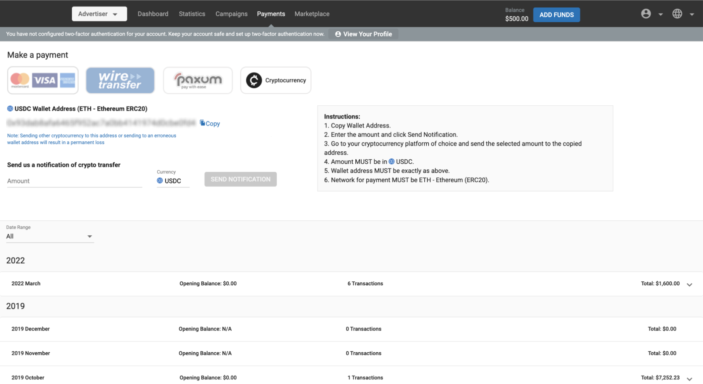Click View Your Profile button
703x384 pixels.
pos(363,34)
